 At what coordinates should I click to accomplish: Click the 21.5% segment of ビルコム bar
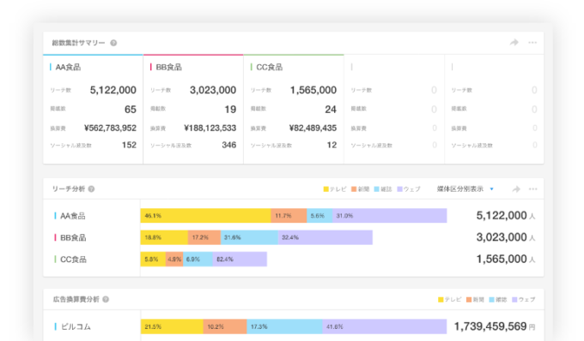click(172, 326)
